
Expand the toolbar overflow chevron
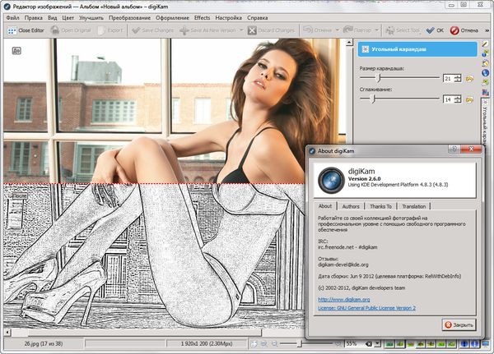487,30
